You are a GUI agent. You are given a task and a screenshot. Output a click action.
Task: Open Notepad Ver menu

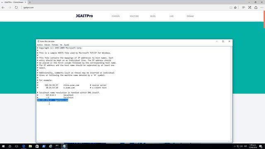coord(61,45)
